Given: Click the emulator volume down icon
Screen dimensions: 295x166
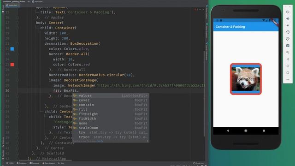Looking at the screenshot, I should pyautogui.click(x=288, y=25).
